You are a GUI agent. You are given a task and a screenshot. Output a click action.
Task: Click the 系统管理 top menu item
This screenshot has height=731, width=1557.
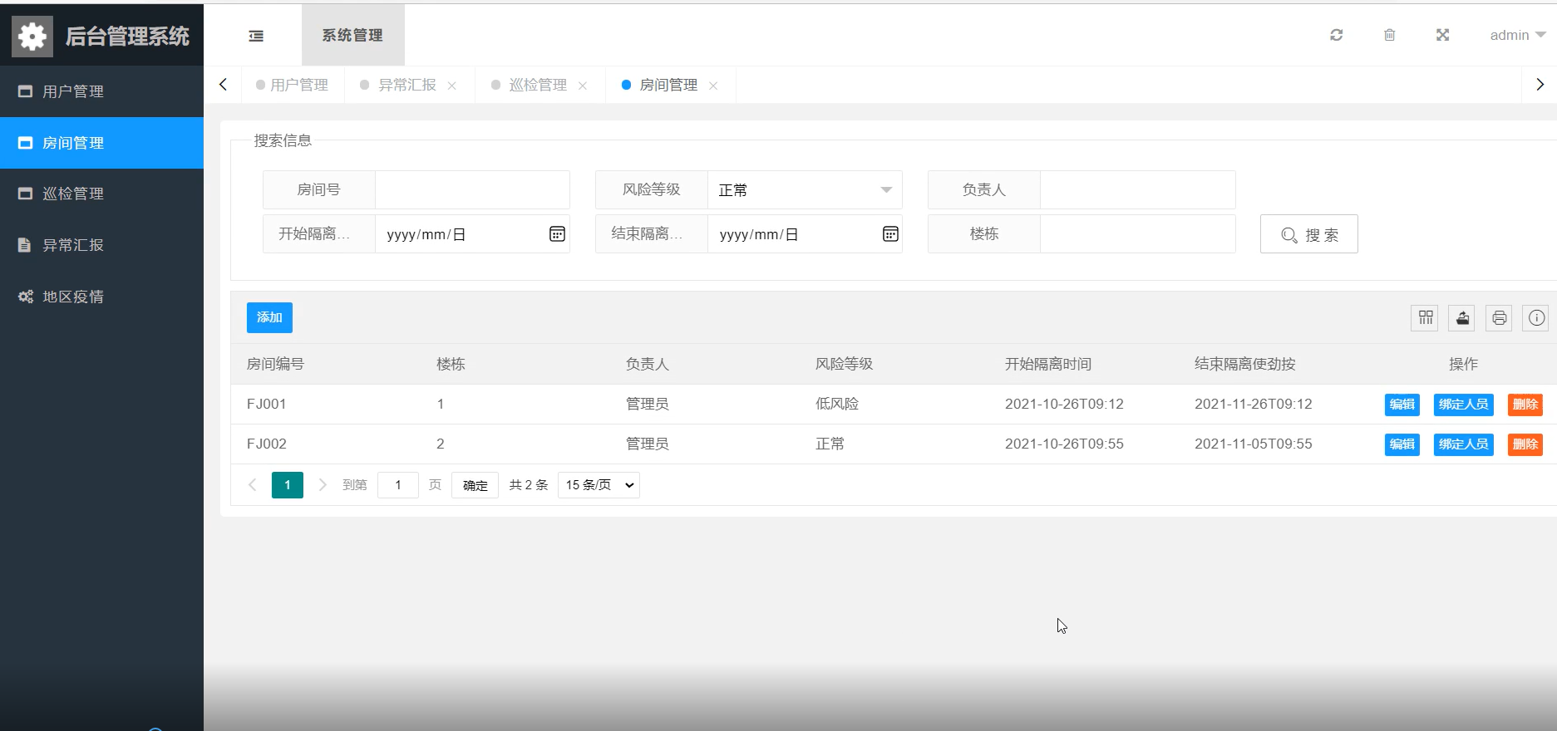(352, 35)
